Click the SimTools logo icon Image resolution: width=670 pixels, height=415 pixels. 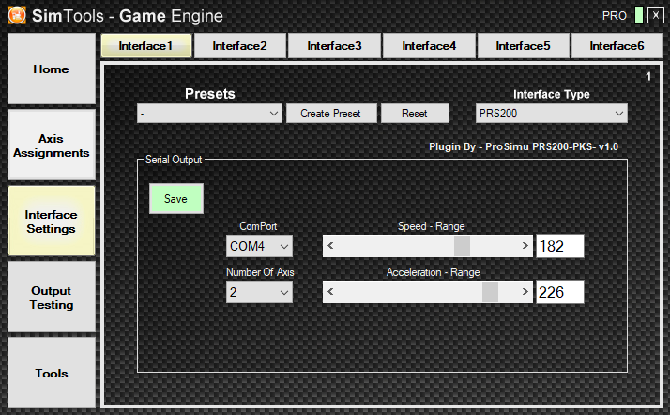click(x=18, y=16)
